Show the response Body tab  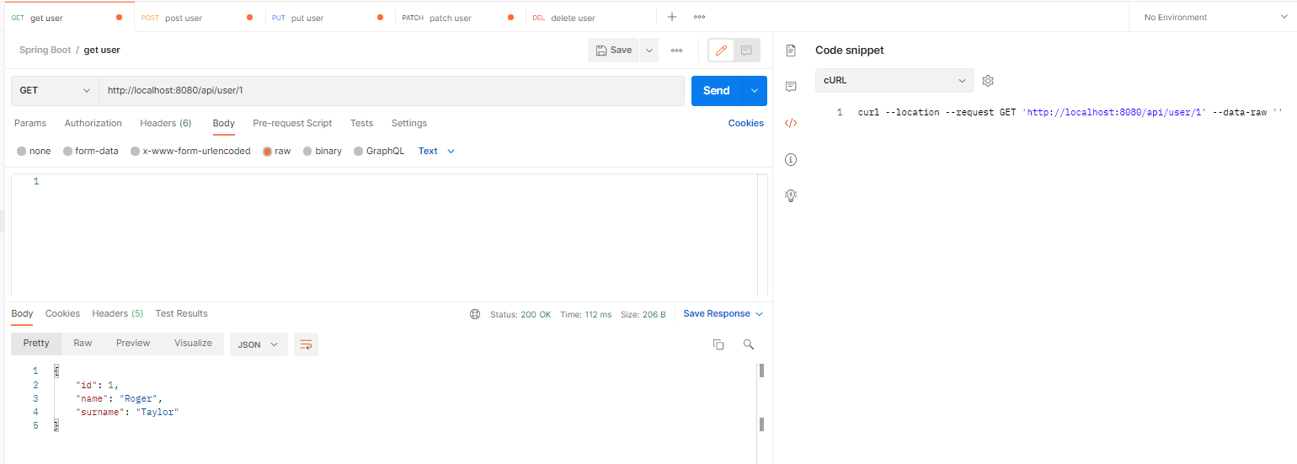[22, 314]
